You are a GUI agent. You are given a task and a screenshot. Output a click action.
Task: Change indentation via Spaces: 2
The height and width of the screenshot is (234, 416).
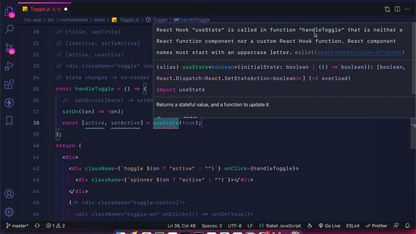[212, 226]
